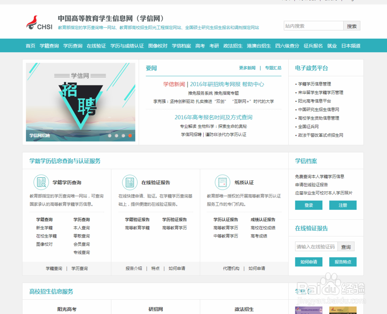387x314 pixels.
Task: Open 阳光高考 section heading
Action: coord(67,309)
